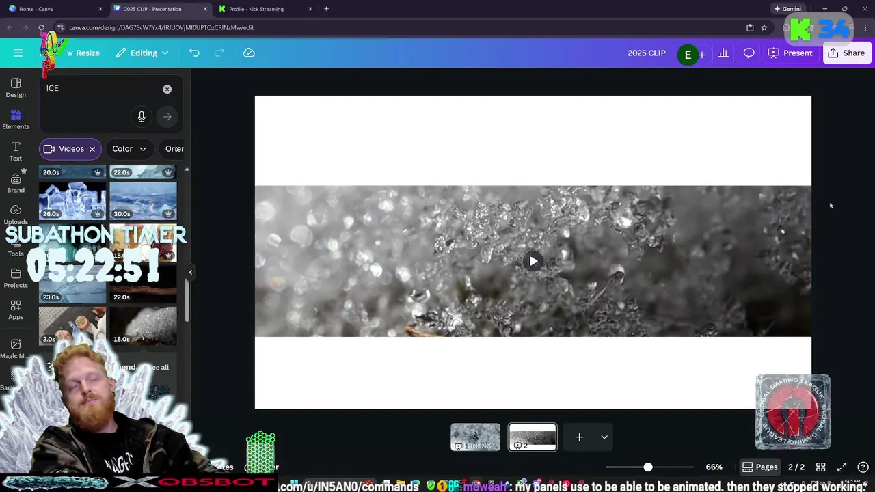Select the 2.0s video thumbnail
This screenshot has width=875, height=492.
72,326
